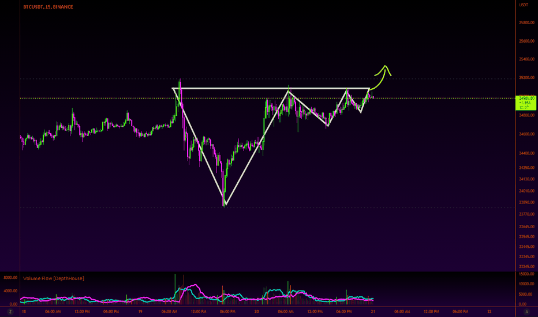Click the 25200.00 price axis label

[x=526, y=78]
